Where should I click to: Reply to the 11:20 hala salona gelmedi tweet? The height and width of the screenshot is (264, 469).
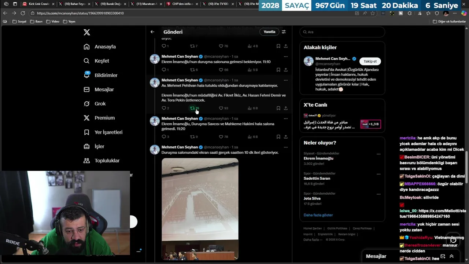(165, 137)
